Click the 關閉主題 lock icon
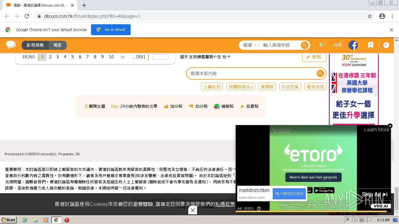Viewport: 399px width, 224px height. pos(86,106)
